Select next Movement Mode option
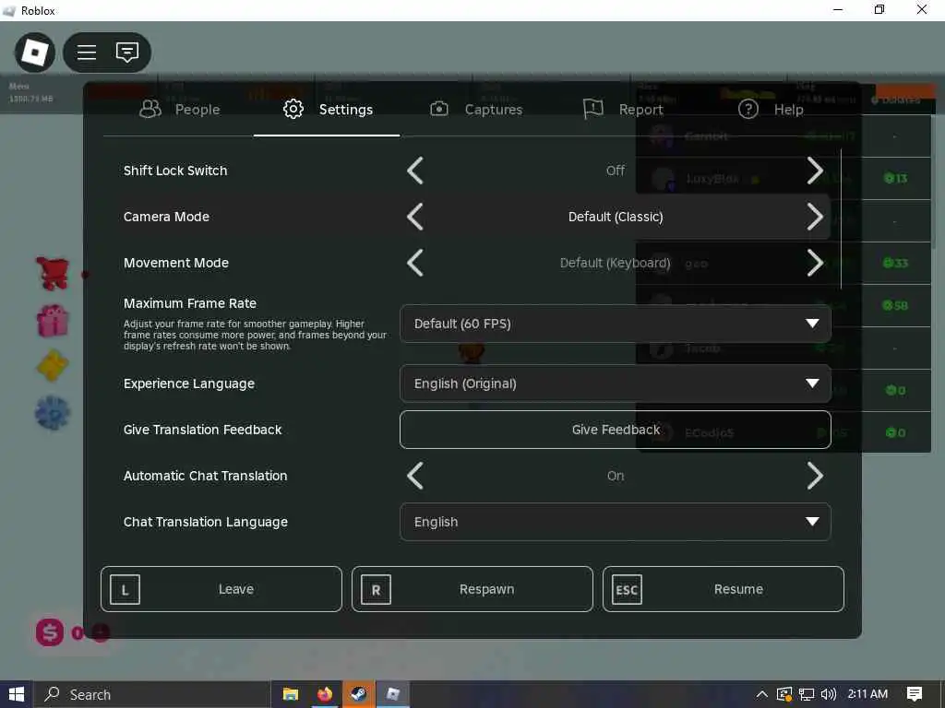The width and height of the screenshot is (945, 708). [815, 263]
